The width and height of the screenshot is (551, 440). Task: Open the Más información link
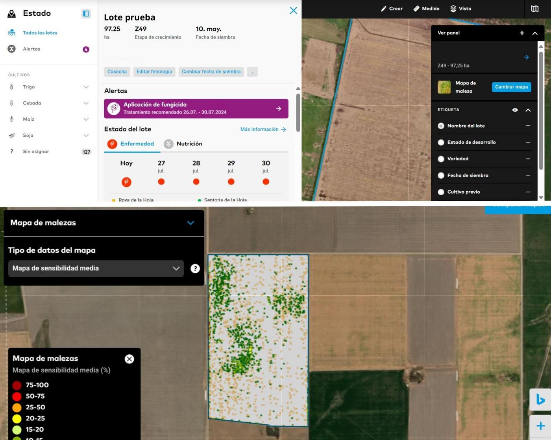pyautogui.click(x=263, y=129)
